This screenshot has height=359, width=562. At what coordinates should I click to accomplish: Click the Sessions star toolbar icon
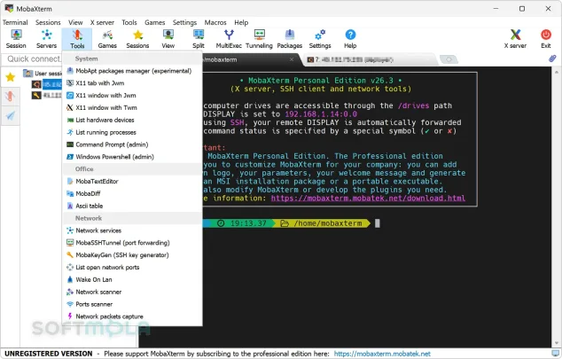pyautogui.click(x=137, y=39)
